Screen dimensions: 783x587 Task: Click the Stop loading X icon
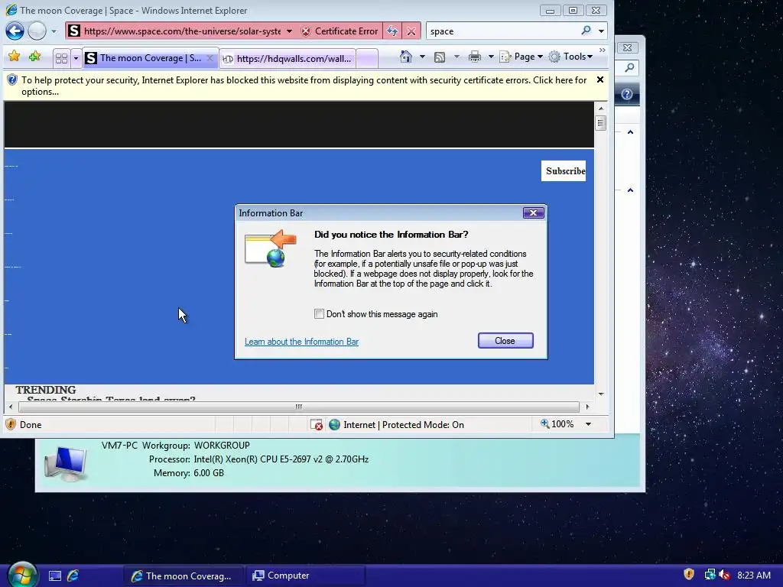pyautogui.click(x=411, y=31)
